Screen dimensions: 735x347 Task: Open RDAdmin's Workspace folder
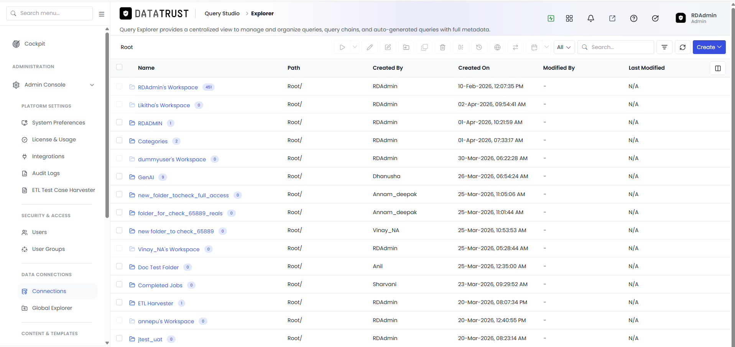tap(168, 87)
